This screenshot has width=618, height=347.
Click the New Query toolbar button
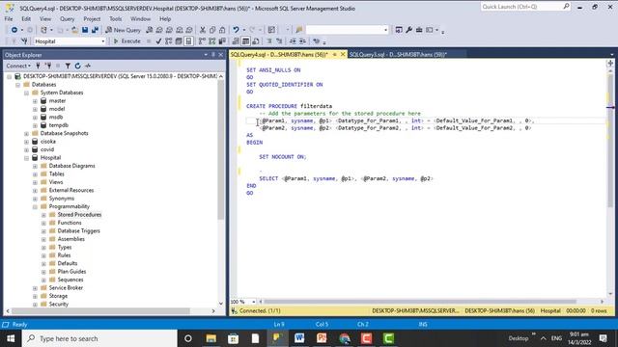[x=123, y=30]
